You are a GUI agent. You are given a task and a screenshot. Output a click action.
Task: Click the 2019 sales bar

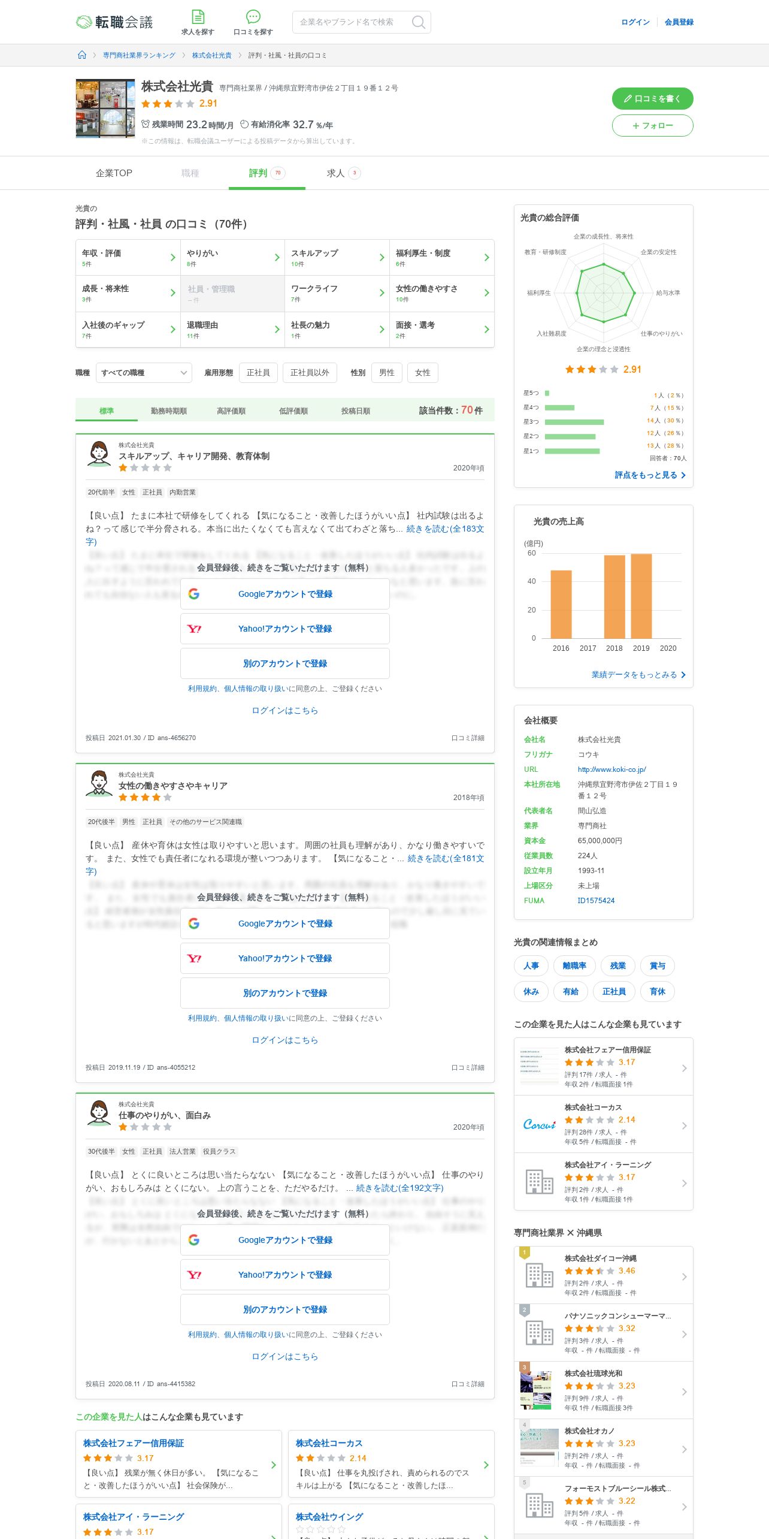click(x=641, y=596)
